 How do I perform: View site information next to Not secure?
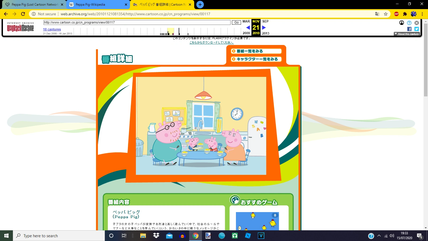[x=34, y=14]
